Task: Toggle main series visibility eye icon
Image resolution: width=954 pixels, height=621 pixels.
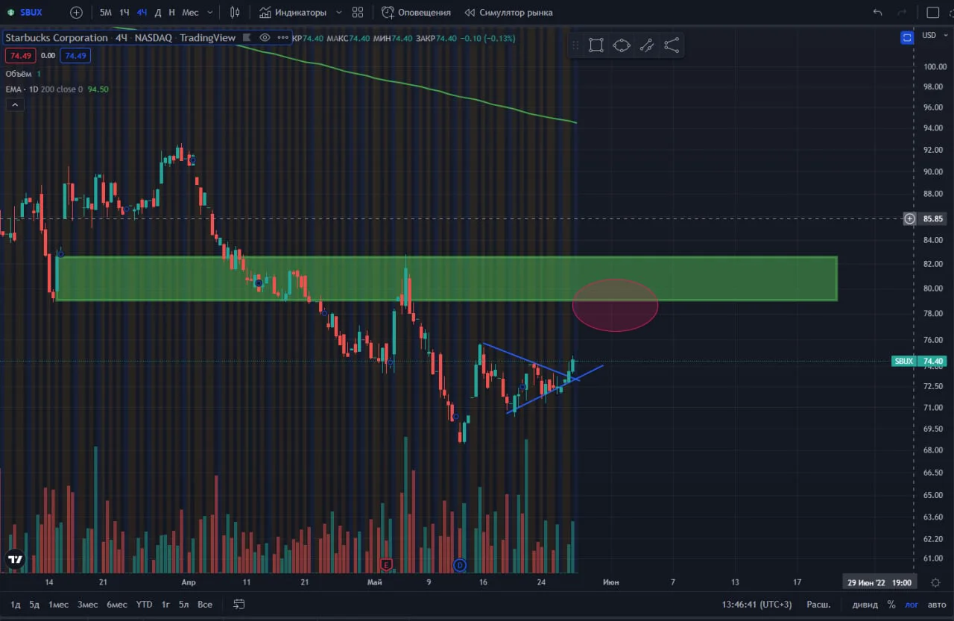Action: point(265,37)
